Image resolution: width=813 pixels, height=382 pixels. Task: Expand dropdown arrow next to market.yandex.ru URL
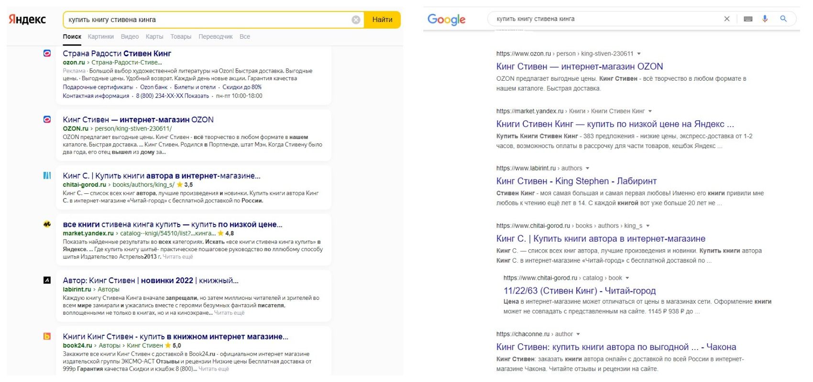pyautogui.click(x=650, y=111)
